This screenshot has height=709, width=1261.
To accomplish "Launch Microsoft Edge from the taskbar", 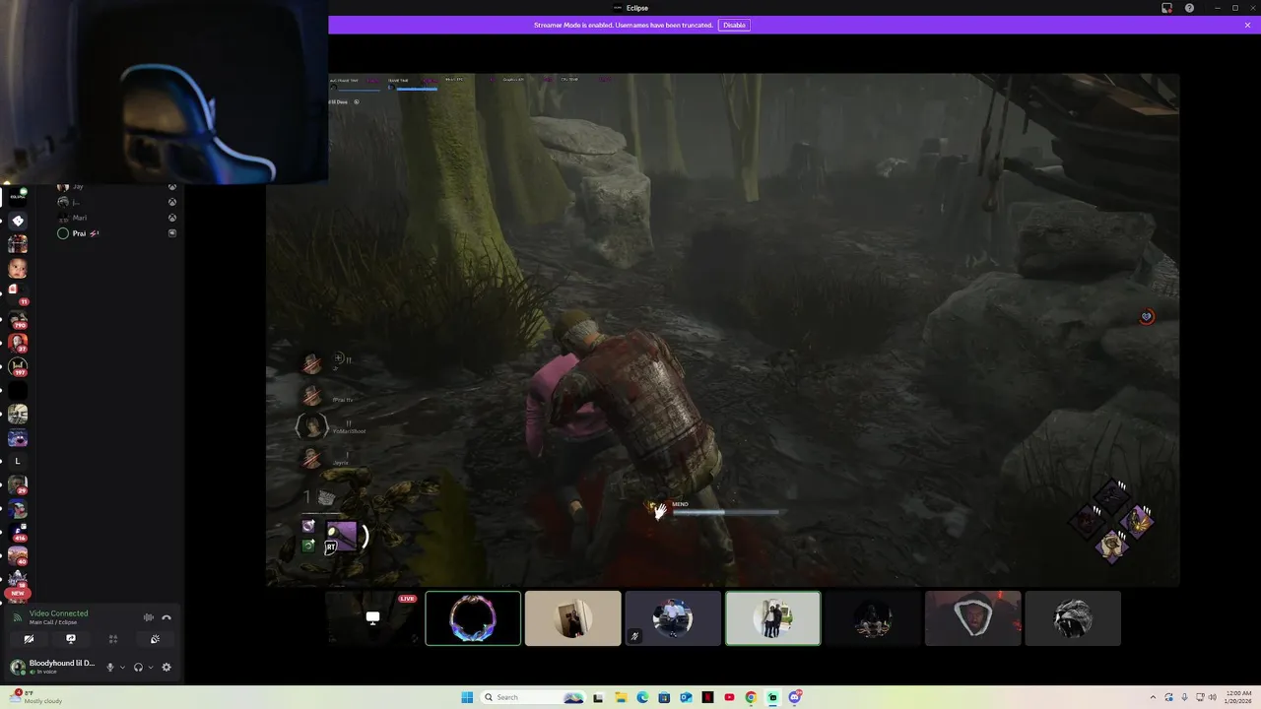I will [x=642, y=697].
